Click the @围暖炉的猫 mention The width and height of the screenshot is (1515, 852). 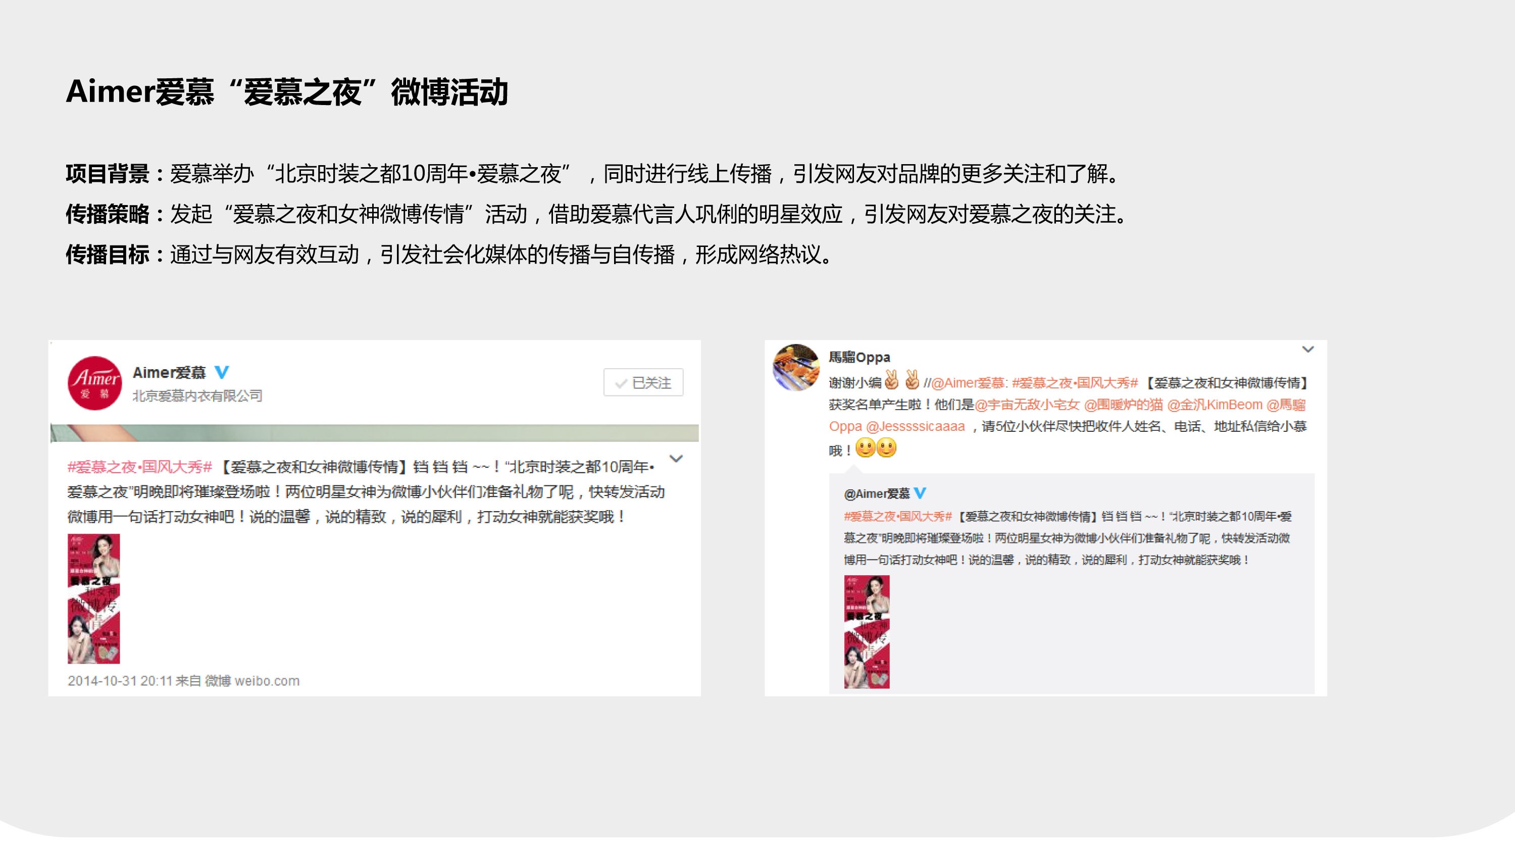1123,405
